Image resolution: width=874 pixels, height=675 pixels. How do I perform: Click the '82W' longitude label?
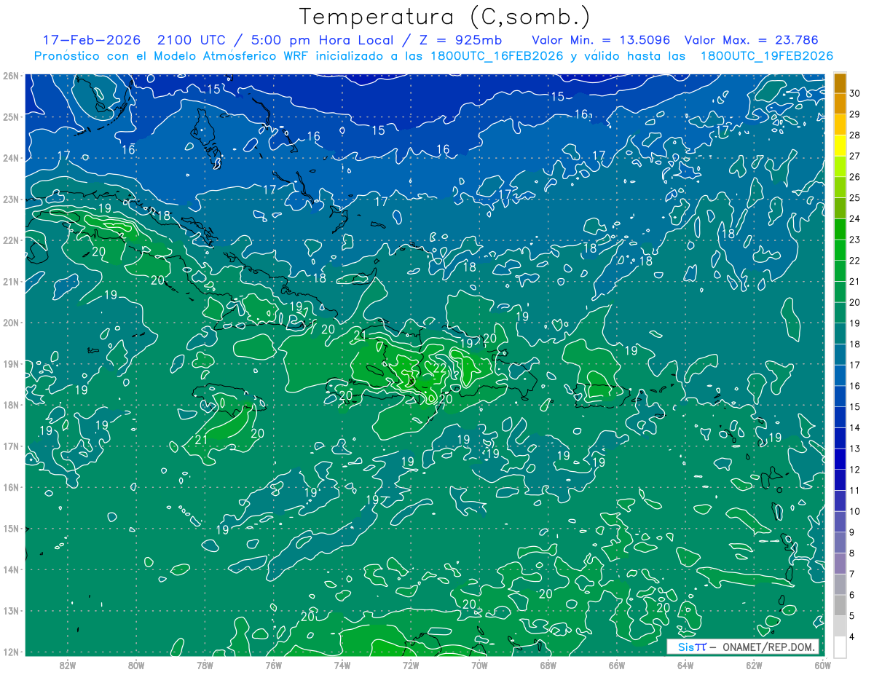coord(68,665)
